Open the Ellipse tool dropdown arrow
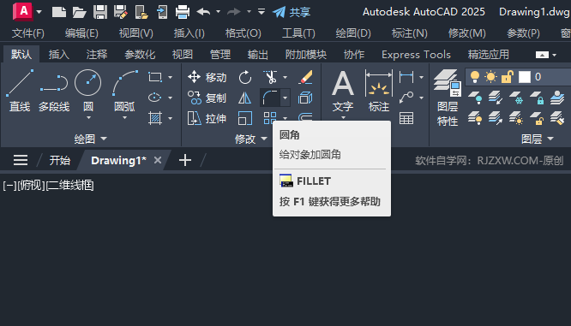 pos(170,98)
